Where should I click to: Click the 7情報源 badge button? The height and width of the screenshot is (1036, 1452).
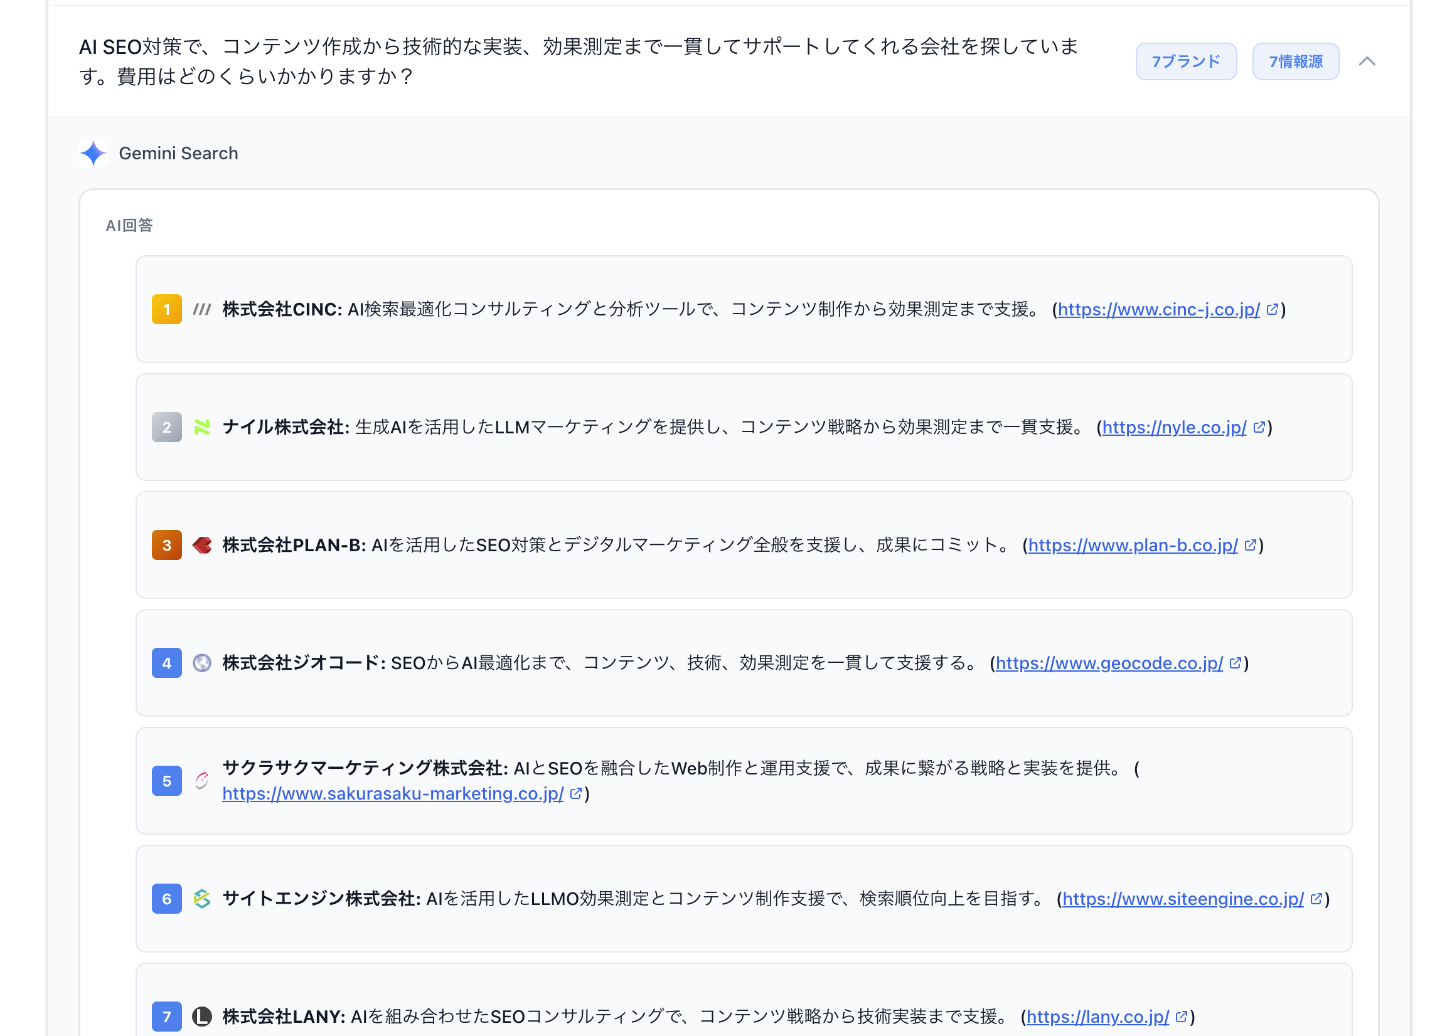point(1295,61)
